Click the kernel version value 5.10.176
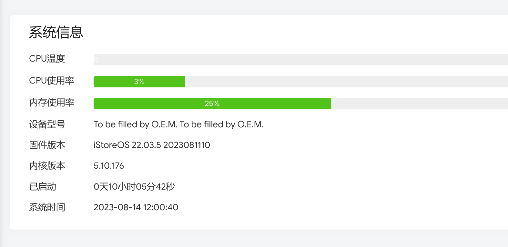The width and height of the screenshot is (508, 247). 109,166
